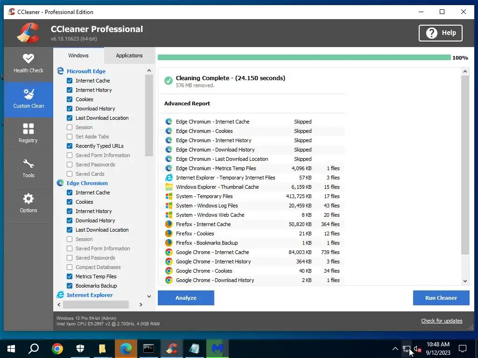The height and width of the screenshot is (358, 478).
Task: Open Windows Security shield in the taskbar
Action: pos(80,349)
